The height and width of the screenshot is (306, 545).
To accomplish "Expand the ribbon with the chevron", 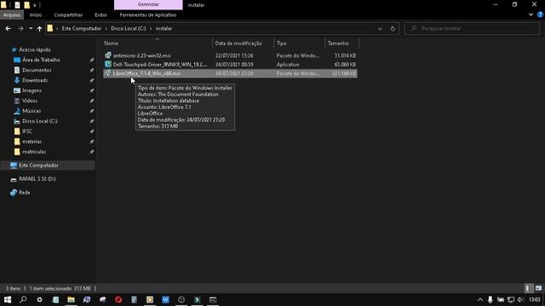I will click(x=531, y=14).
